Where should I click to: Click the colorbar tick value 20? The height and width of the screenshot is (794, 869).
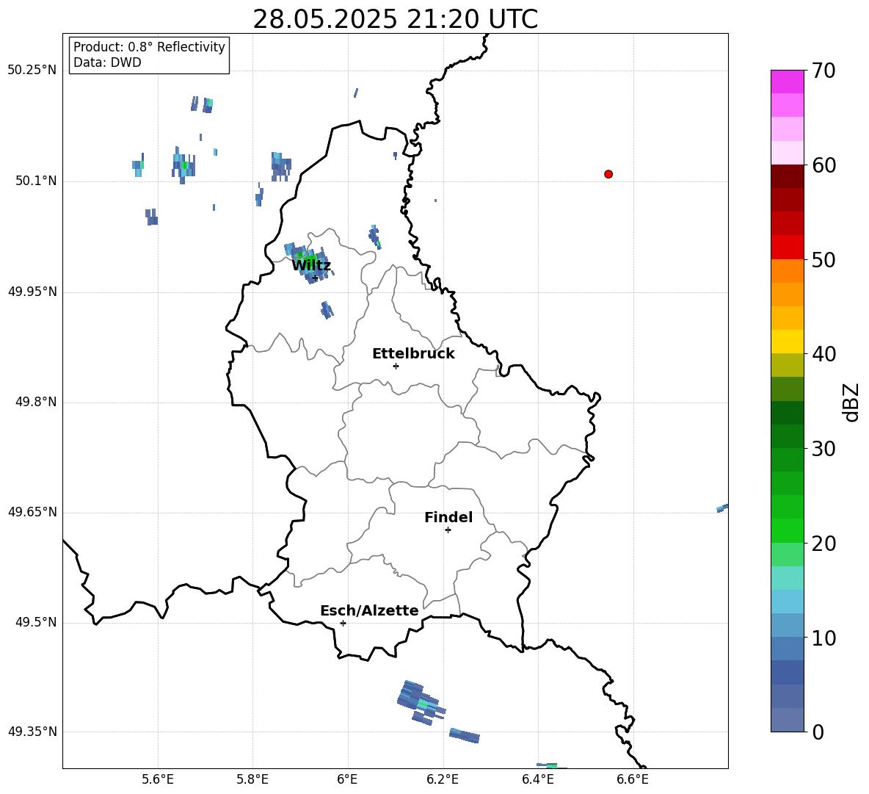pyautogui.click(x=823, y=544)
